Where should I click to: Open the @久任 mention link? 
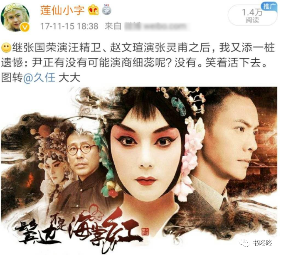39,78
